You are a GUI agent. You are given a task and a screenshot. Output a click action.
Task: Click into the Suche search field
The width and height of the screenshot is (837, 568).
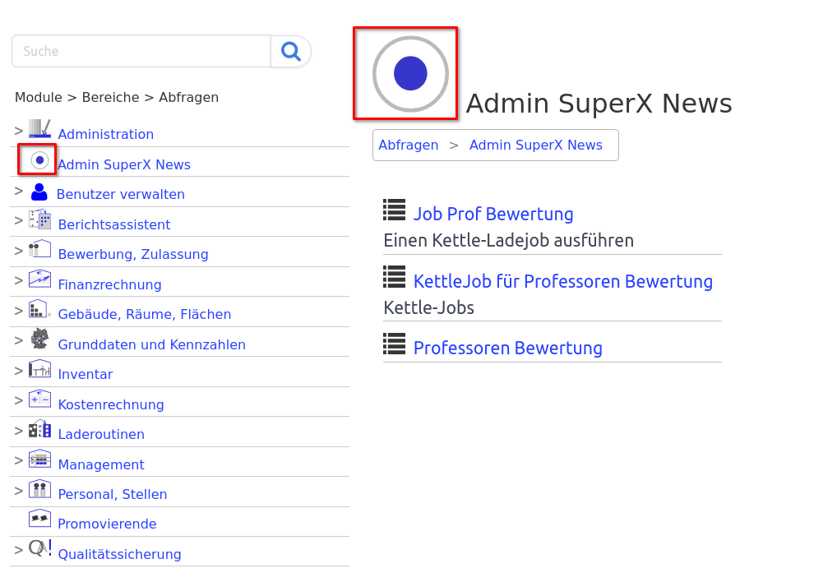pos(141,51)
